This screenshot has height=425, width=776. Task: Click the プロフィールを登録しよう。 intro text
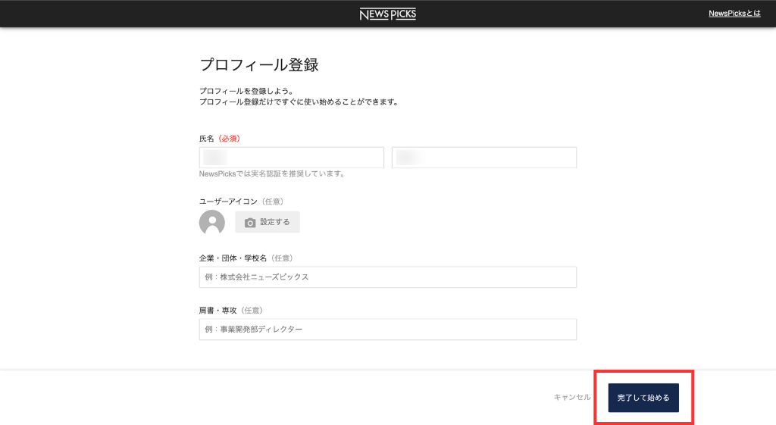click(246, 91)
